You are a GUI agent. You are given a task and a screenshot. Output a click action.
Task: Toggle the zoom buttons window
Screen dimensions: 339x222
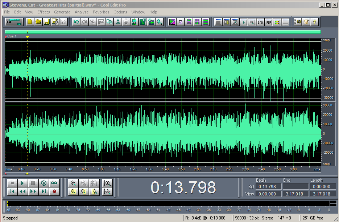point(252,22)
